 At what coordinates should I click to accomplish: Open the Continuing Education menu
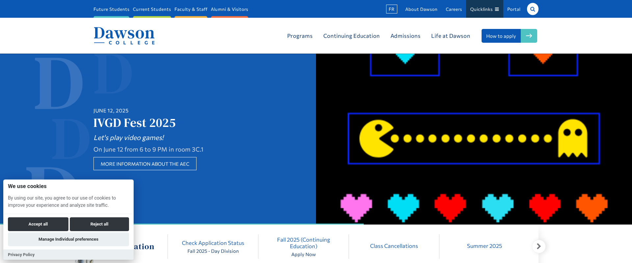[x=351, y=36]
